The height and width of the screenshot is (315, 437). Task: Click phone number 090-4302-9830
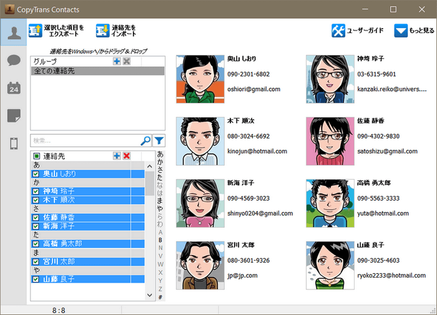pyautogui.click(x=378, y=136)
